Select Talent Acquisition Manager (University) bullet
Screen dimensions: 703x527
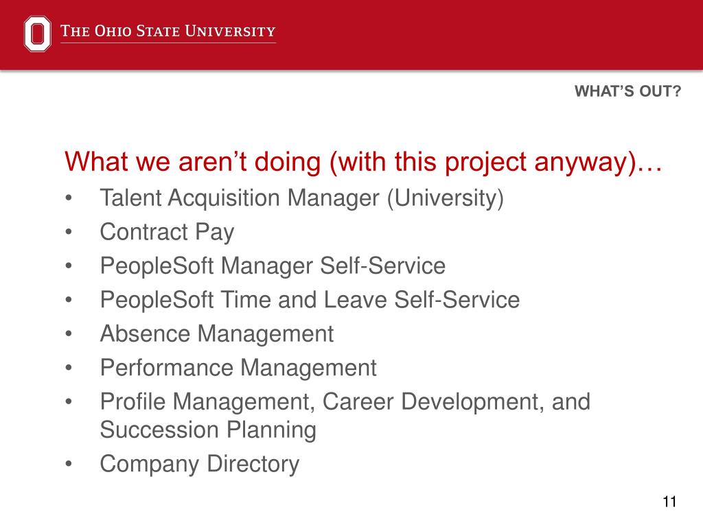(x=302, y=198)
